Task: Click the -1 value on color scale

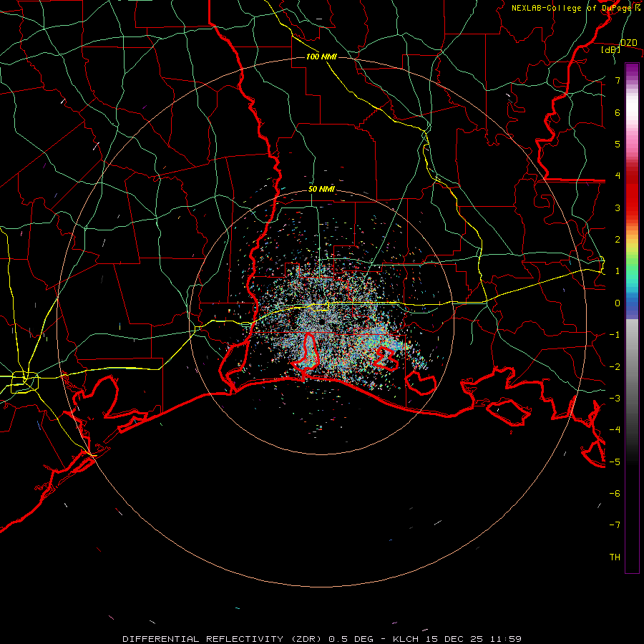Action: 615,334
